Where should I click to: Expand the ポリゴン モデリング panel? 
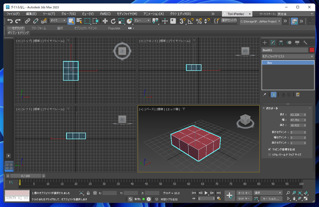18,33
